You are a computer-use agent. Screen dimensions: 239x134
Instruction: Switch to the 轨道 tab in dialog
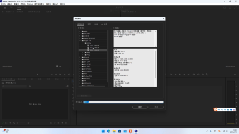[96, 24]
